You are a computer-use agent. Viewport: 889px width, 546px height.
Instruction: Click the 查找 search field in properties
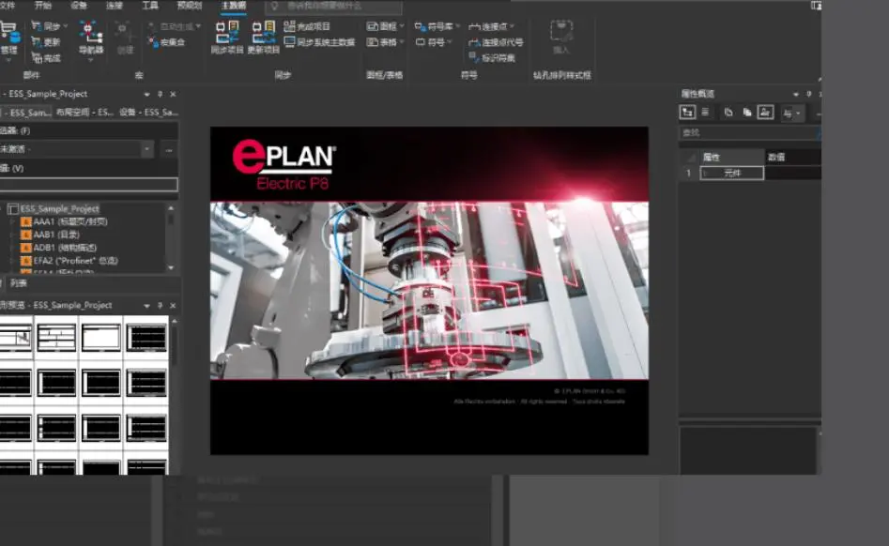click(x=748, y=132)
